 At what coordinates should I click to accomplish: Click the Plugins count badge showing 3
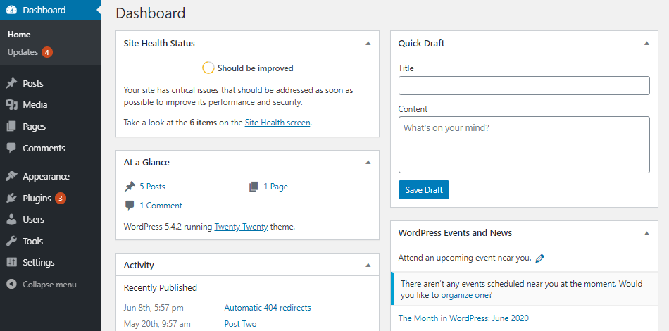pos(61,198)
